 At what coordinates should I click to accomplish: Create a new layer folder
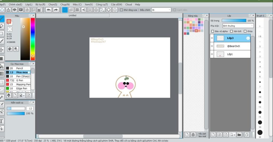239,135
